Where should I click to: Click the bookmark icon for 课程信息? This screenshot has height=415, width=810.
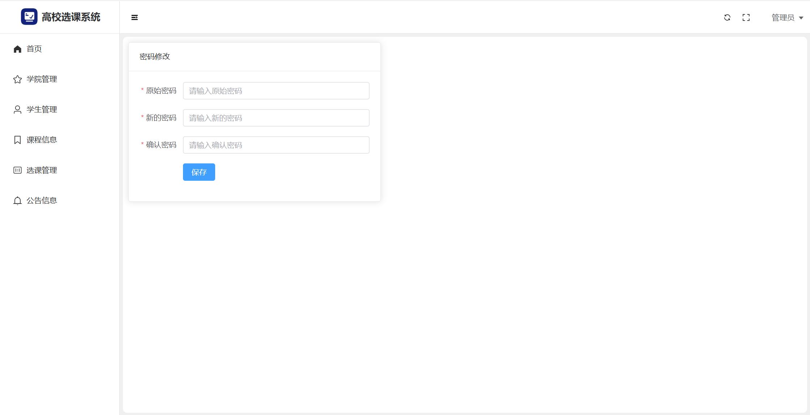click(x=17, y=140)
